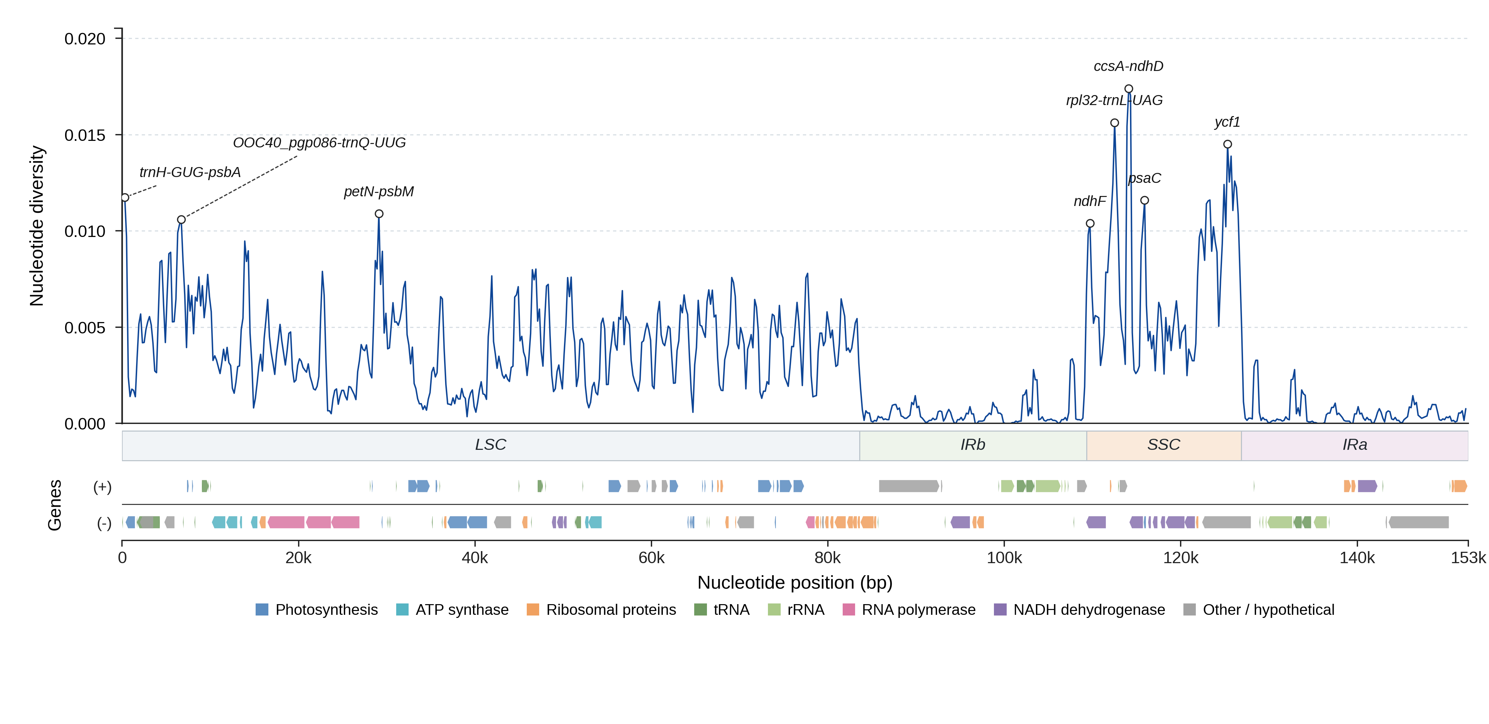Select the rpl32-trnL-UAG peak marker

click(x=1115, y=123)
